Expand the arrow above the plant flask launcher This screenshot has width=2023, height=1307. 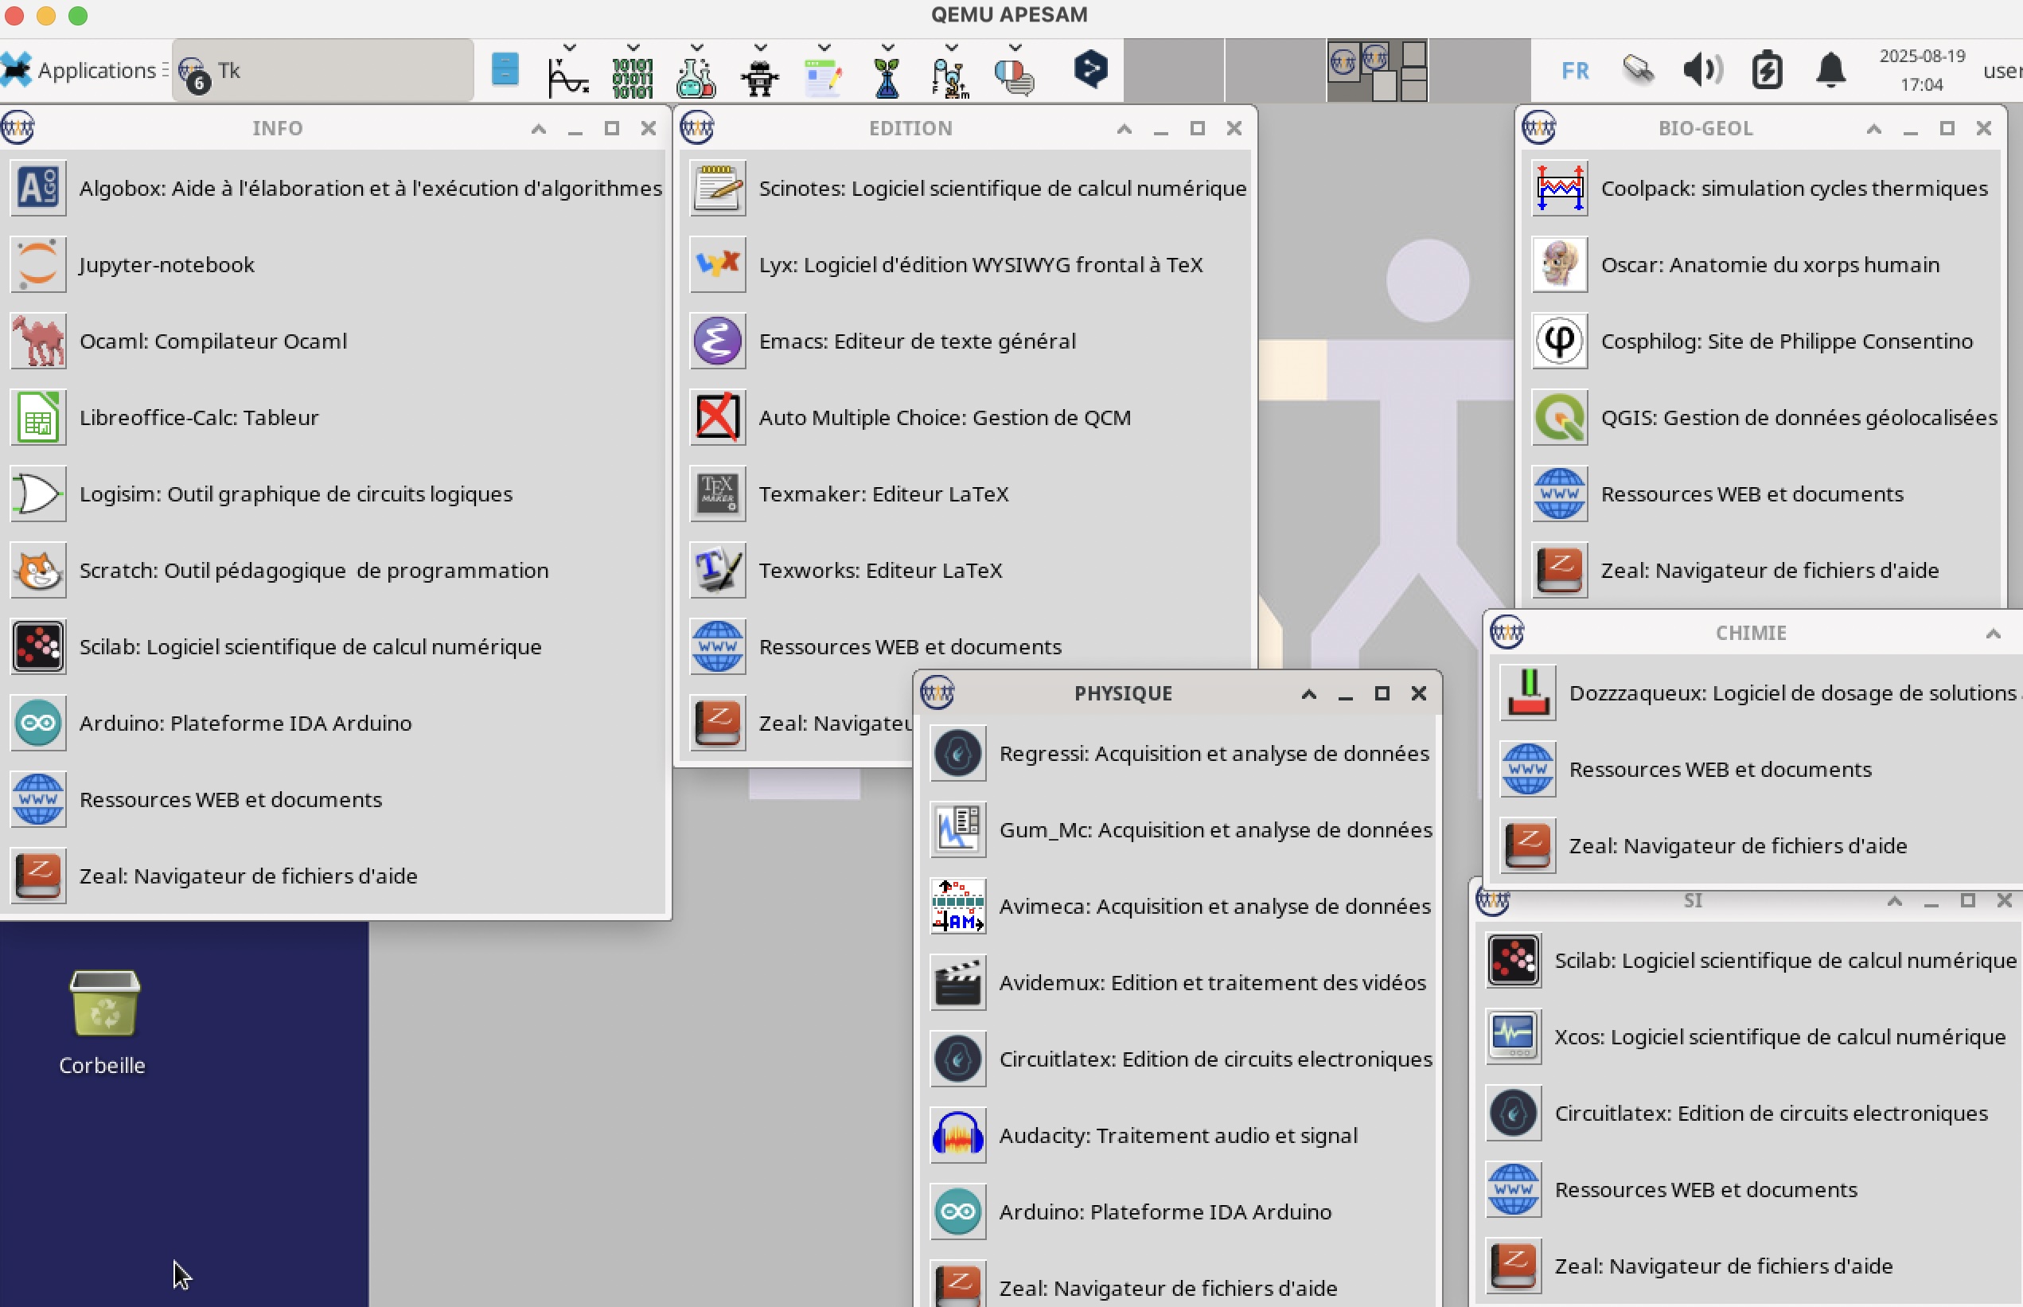(887, 48)
